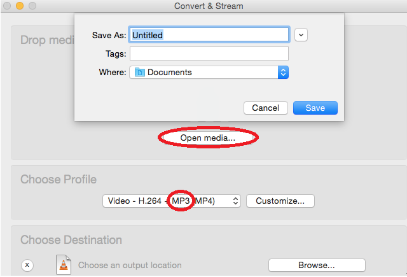Click the Cancel button in the save dialog
Screen dimensions: 407x277
[266, 108]
